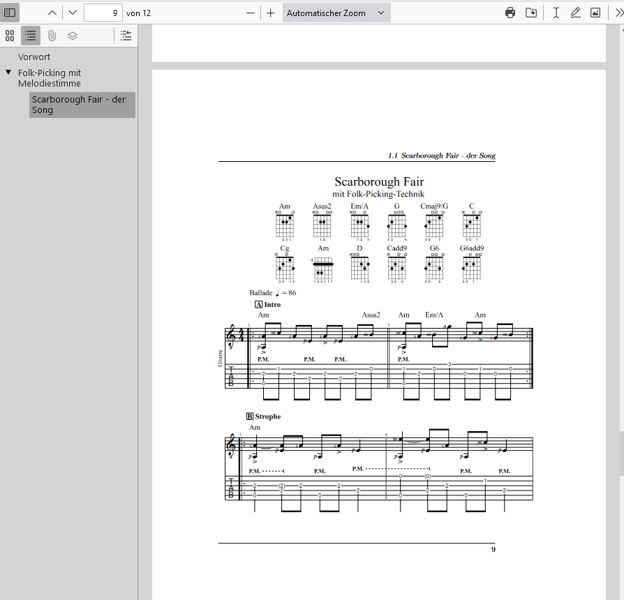
Task: Zoom in with the plus button
Action: (271, 13)
